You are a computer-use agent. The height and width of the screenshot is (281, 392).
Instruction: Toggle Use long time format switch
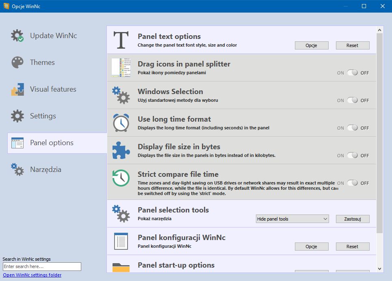tap(353, 128)
